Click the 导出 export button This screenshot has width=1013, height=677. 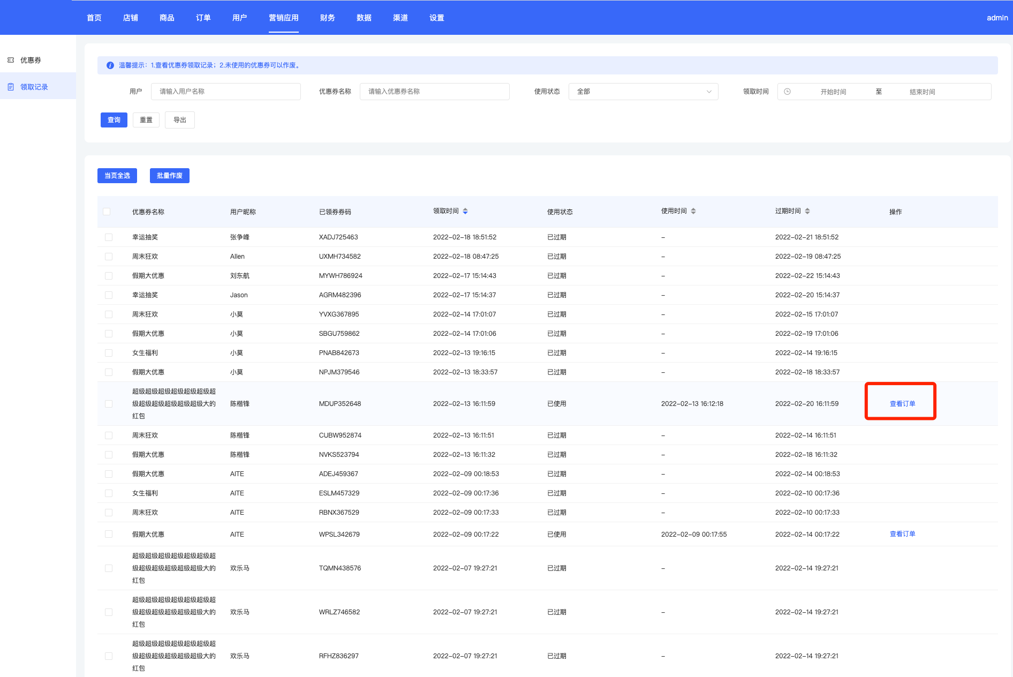(x=179, y=120)
